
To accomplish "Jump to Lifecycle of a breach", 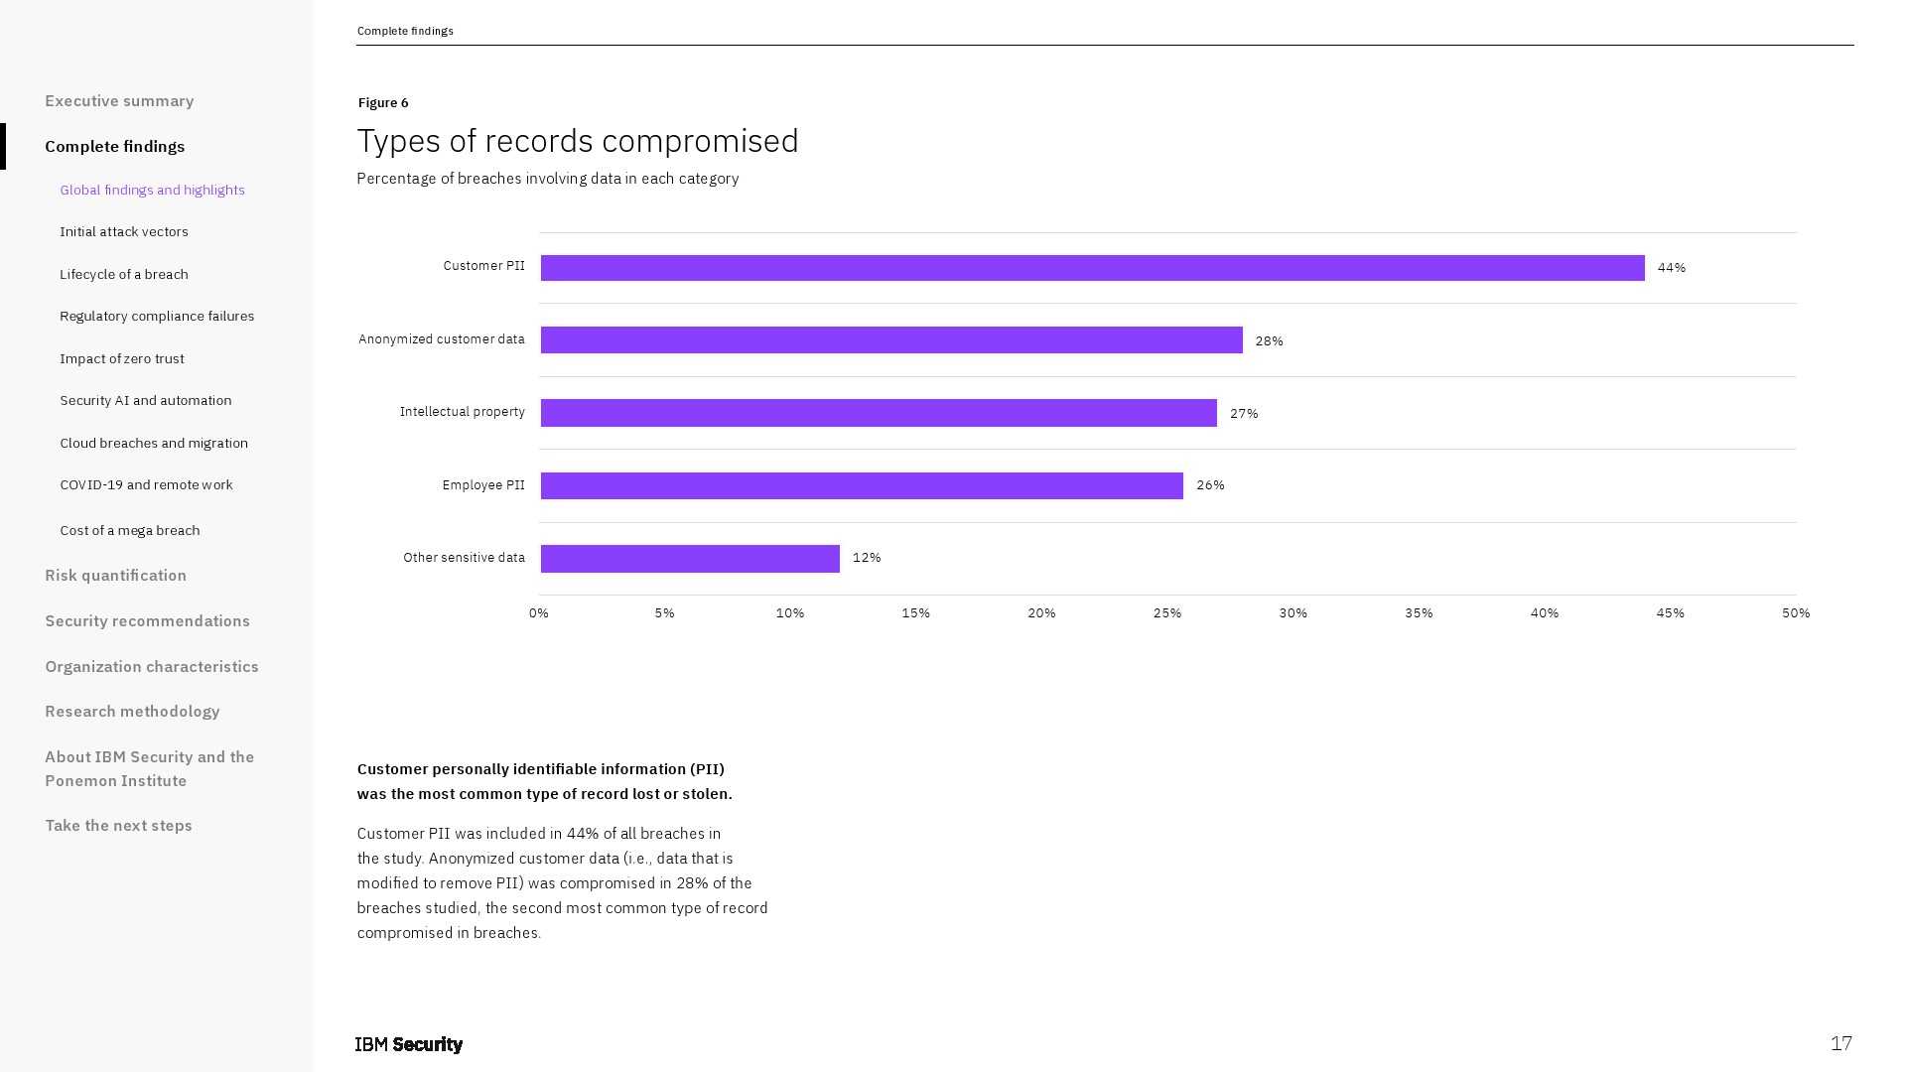I will tap(124, 275).
